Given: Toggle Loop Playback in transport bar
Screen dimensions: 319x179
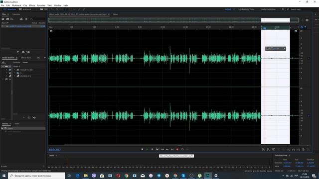Looking at the screenshot, I should click(x=182, y=149).
